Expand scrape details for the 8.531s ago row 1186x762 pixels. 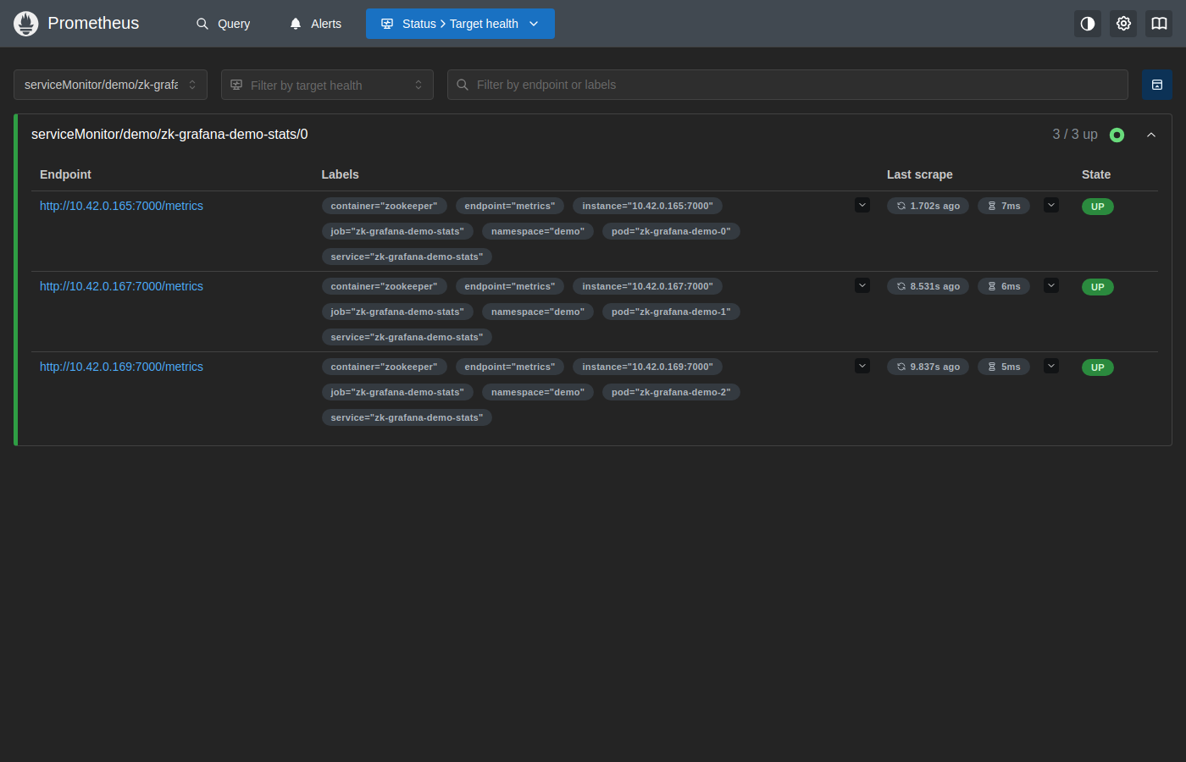tap(1051, 285)
